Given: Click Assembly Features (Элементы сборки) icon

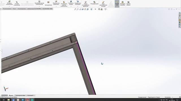Looking at the screenshot, I should click(x=71, y=1).
